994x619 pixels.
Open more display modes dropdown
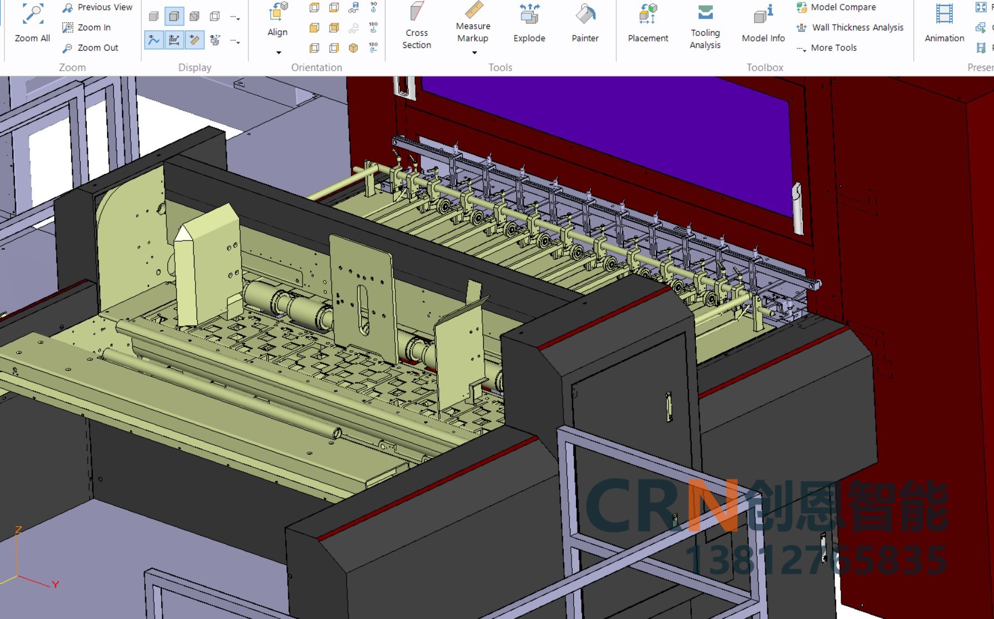[235, 17]
